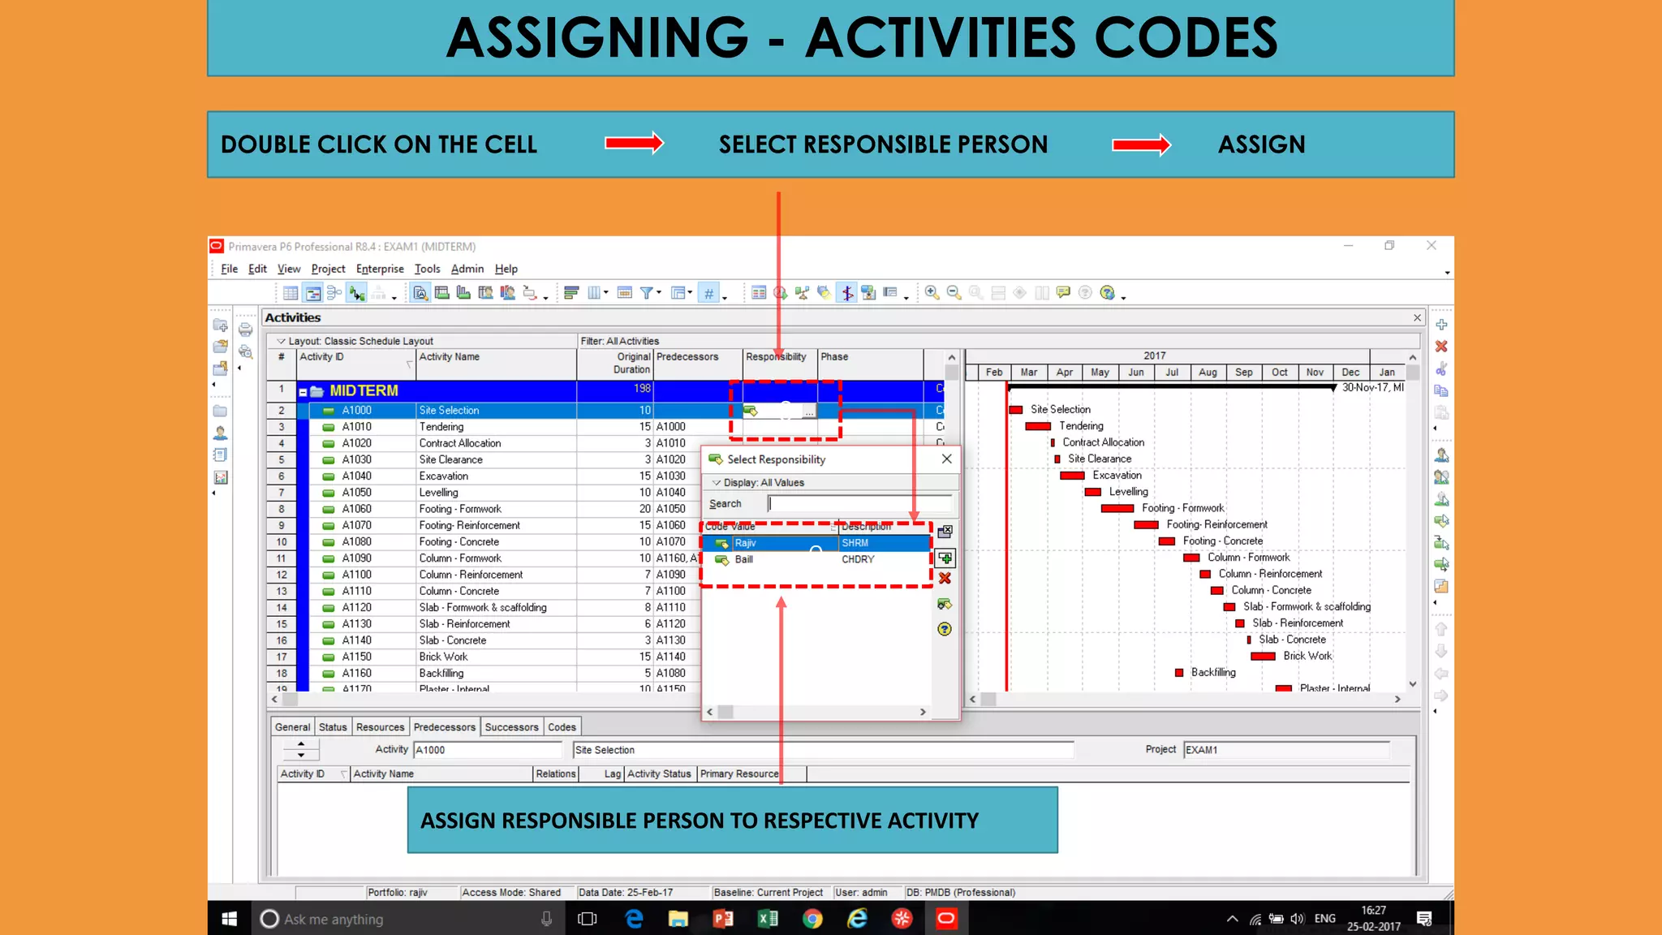Click the Zoom Out magnifier toolbar icon

pos(954,293)
